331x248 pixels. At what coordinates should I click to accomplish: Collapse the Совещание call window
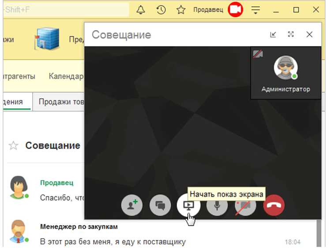tap(273, 34)
